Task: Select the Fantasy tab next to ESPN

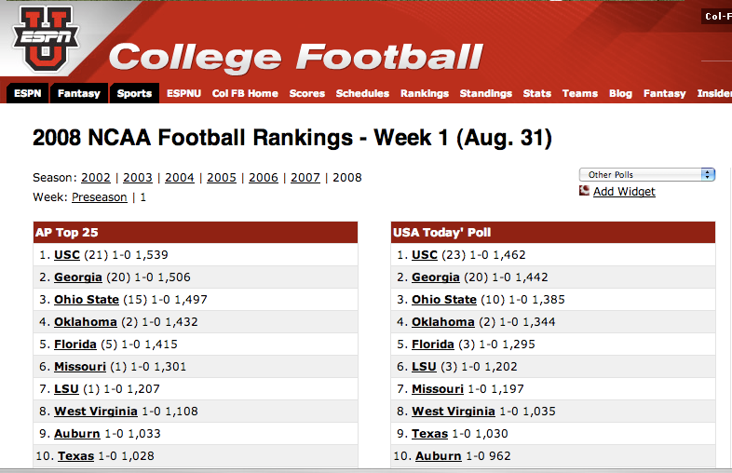Action: click(78, 93)
